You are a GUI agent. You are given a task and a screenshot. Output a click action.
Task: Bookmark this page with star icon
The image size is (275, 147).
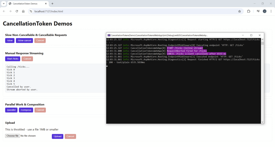point(239,11)
